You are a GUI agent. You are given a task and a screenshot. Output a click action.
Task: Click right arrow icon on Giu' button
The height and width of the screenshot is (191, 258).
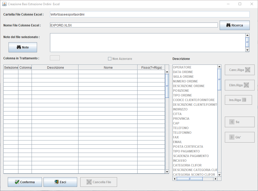232,137
